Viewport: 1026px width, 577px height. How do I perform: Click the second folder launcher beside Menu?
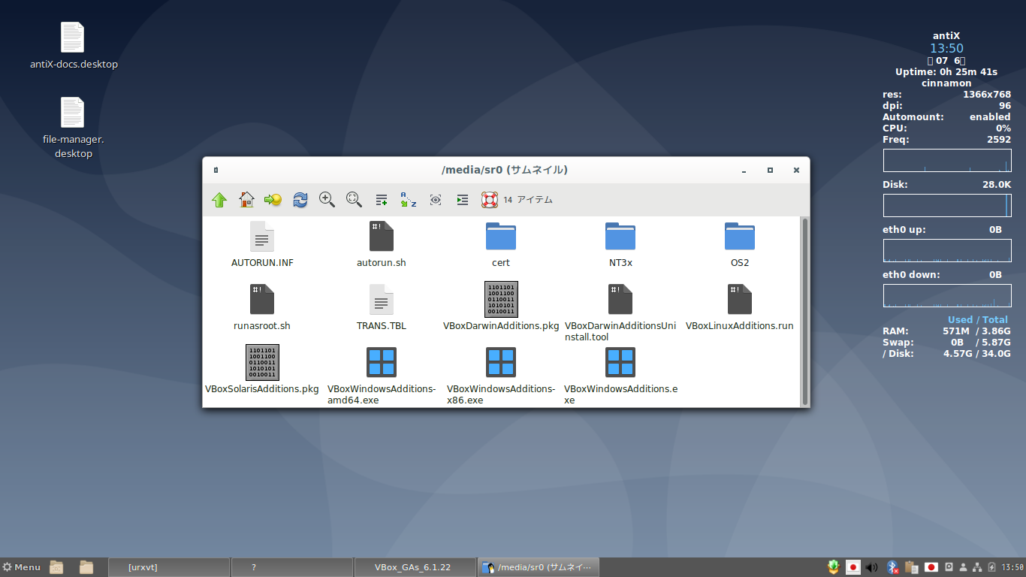point(86,567)
